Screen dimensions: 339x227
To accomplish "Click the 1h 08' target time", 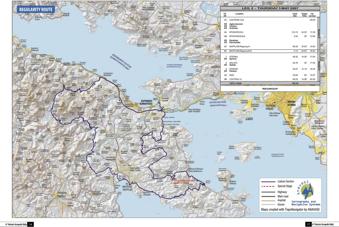I will (304, 79).
